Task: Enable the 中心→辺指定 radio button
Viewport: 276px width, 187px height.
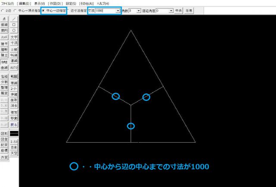Action: 43,10
